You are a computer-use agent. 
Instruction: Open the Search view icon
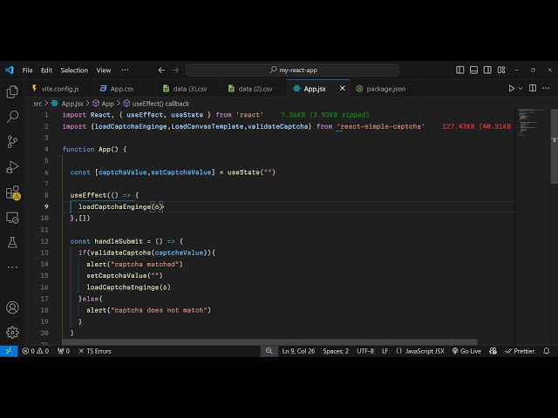point(12,116)
